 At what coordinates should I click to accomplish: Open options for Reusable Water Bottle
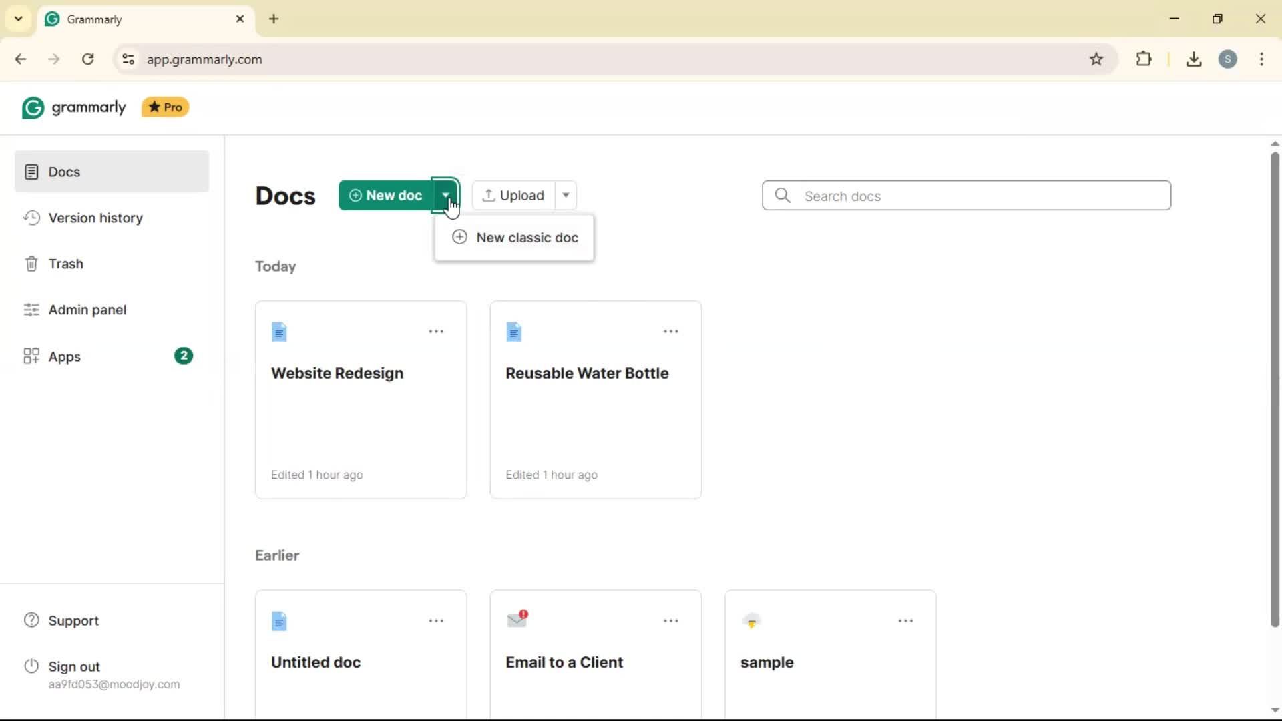point(671,332)
